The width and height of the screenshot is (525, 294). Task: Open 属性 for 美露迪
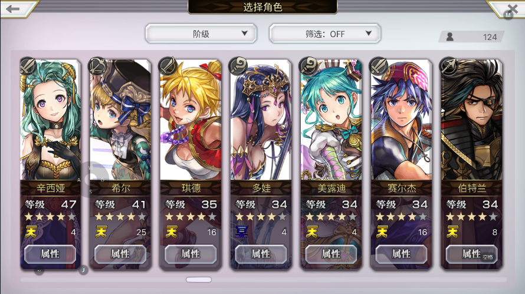331,254
